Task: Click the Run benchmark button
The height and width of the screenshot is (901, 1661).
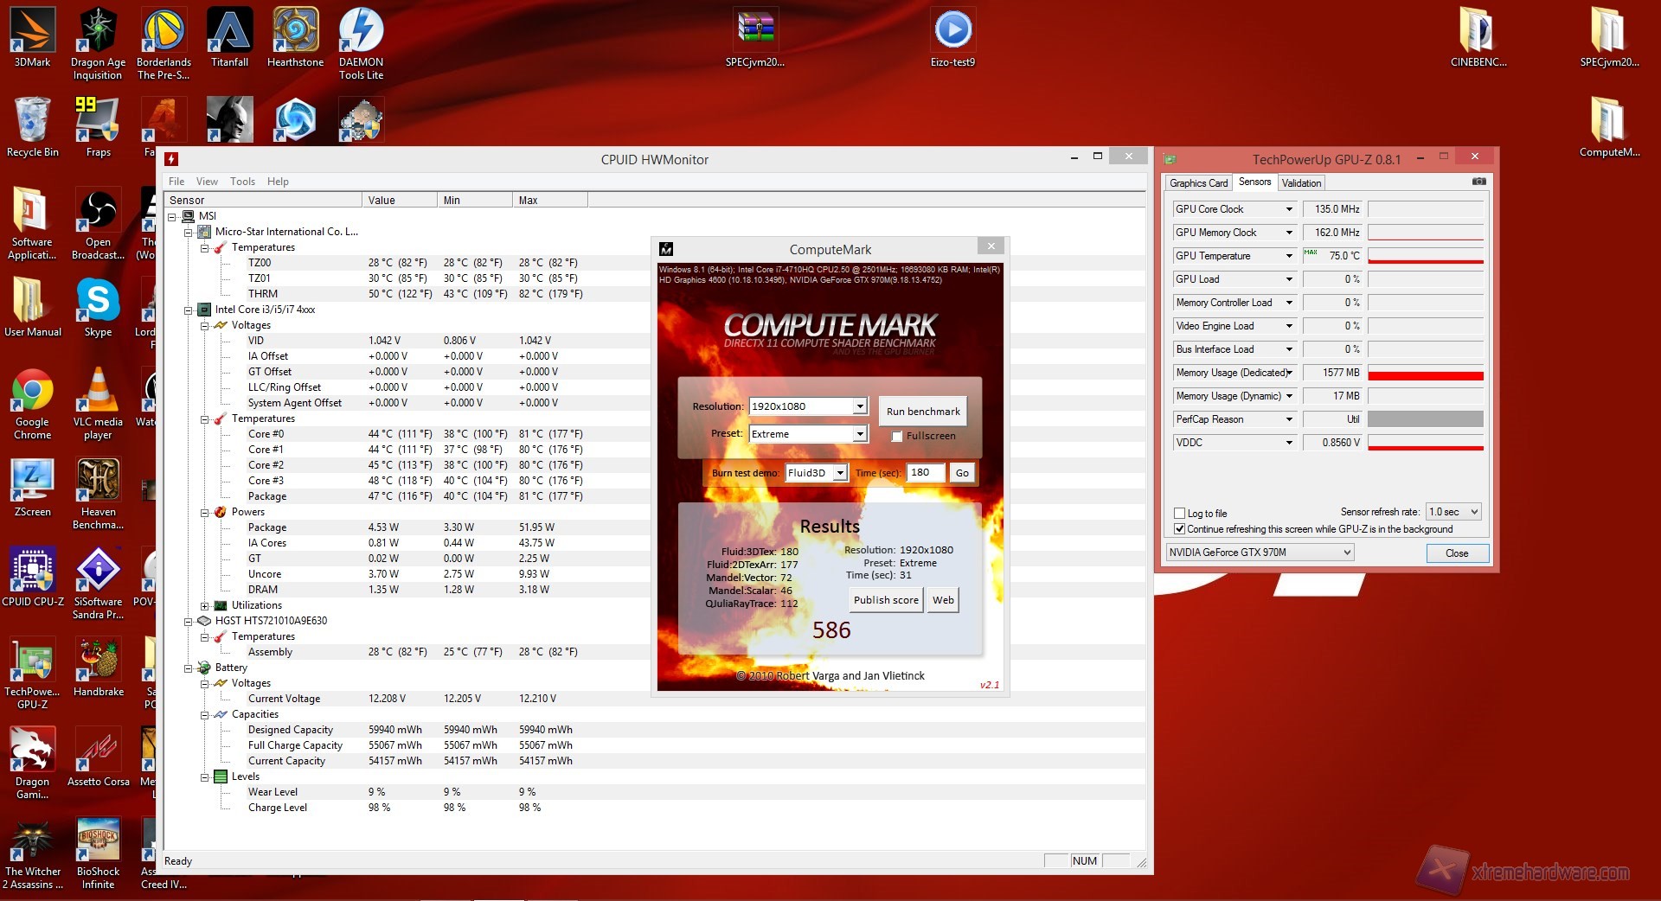Action: [x=923, y=412]
